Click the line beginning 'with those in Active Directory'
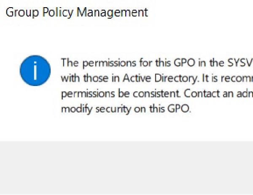253x195 pixels. 156,78
